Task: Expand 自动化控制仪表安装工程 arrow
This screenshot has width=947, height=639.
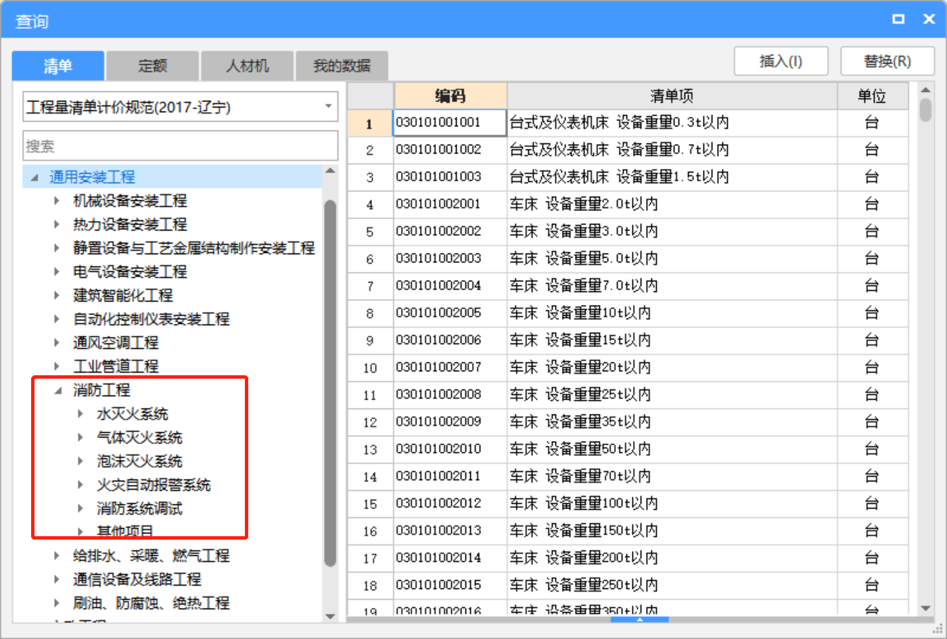Action: [57, 319]
